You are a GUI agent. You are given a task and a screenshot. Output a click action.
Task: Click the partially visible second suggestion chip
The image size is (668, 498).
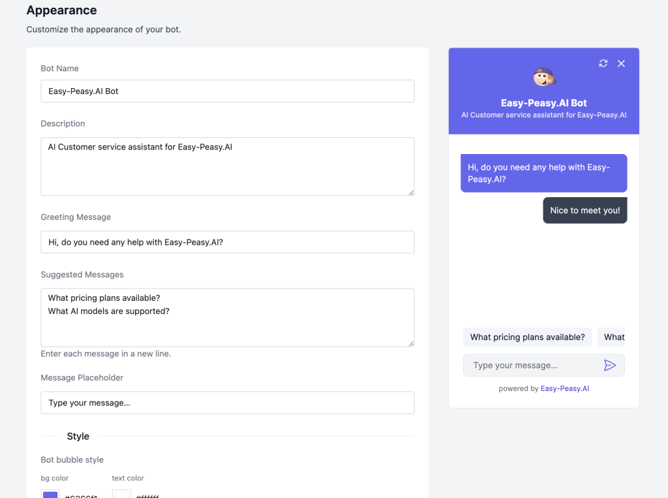613,337
